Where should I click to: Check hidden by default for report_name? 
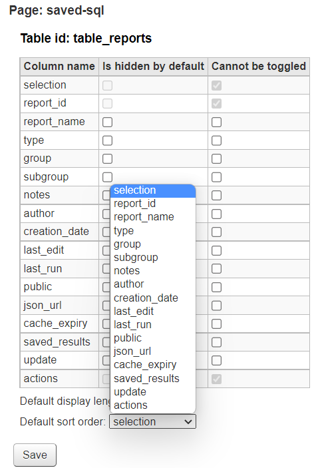(107, 122)
